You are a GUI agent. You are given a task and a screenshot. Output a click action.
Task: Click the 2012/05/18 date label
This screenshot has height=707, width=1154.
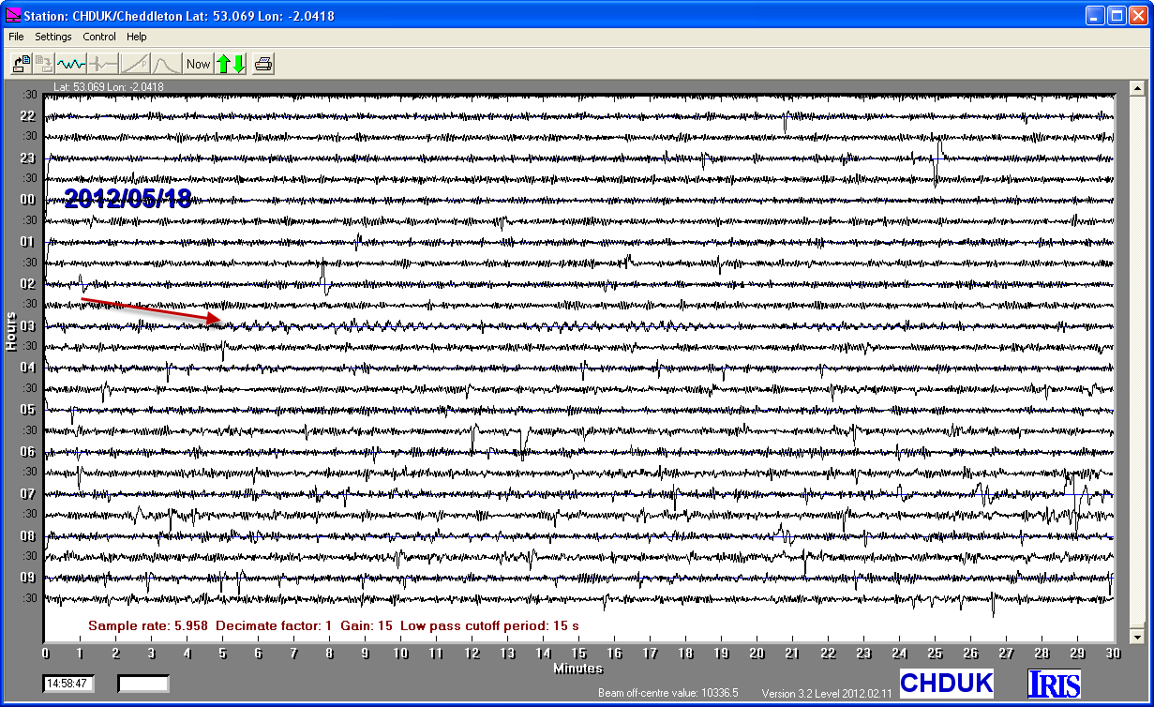(127, 199)
